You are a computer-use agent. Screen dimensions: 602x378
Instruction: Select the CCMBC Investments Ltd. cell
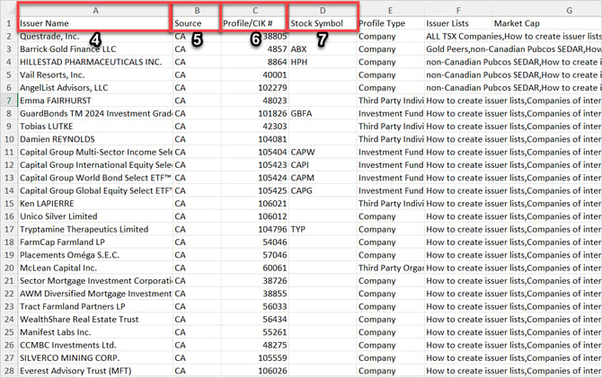pyautogui.click(x=95, y=345)
